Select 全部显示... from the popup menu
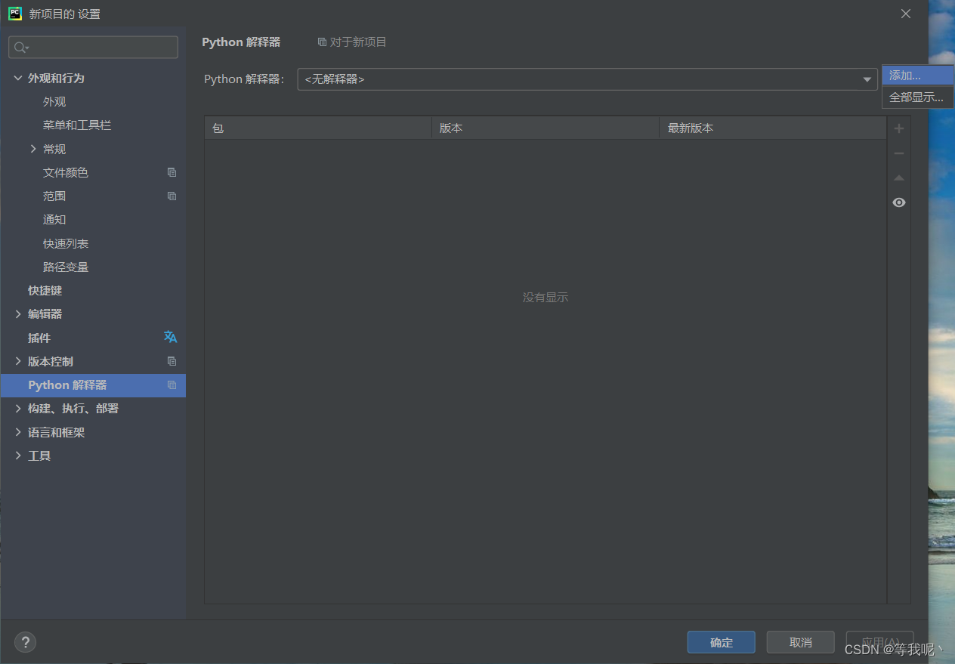 tap(917, 97)
